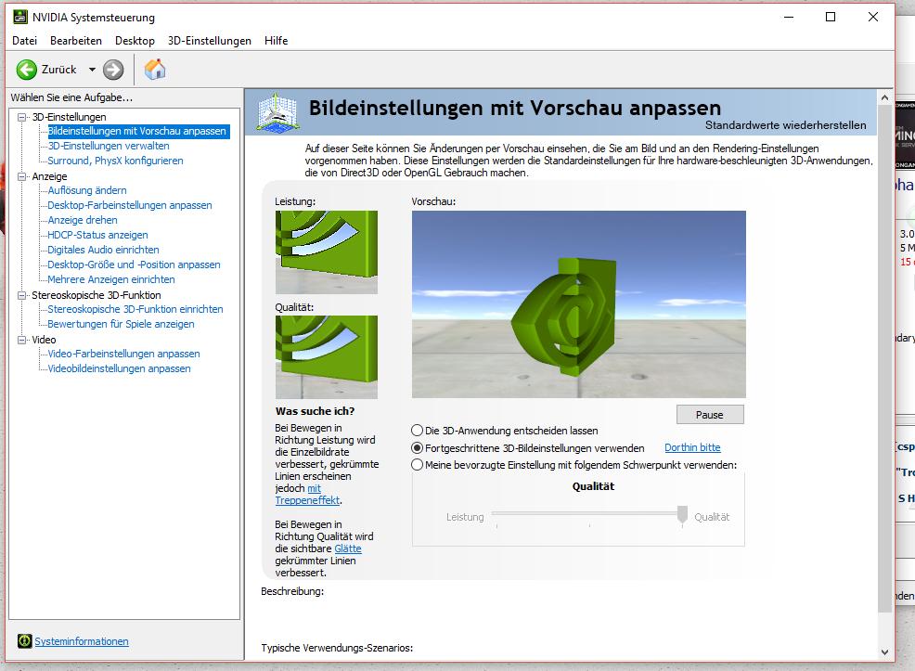Open 'Desktop-Farbeinstellungen anpassen'
Screen dimensions: 915x671
point(130,205)
